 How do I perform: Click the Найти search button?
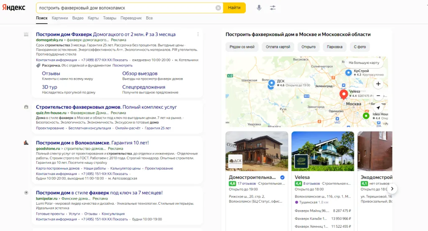(x=234, y=8)
